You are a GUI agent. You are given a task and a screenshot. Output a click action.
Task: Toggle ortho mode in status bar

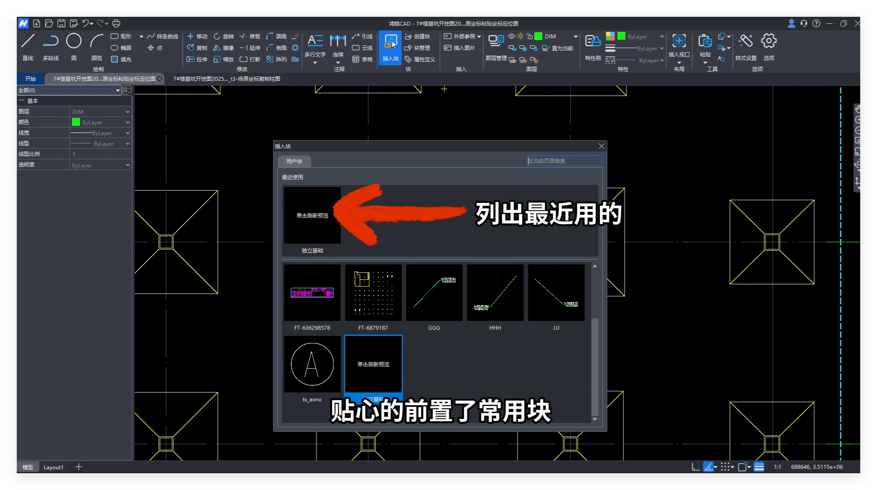695,467
